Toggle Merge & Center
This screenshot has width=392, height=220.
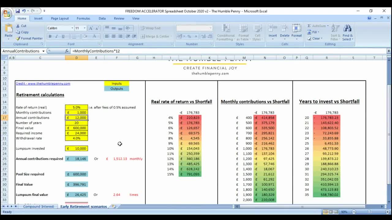155,36
